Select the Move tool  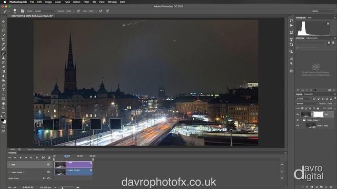(3, 22)
